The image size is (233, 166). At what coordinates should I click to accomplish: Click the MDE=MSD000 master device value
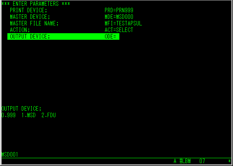point(119,17)
